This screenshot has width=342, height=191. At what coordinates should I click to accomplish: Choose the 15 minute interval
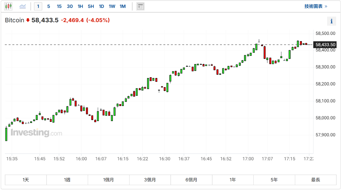pos(59,6)
